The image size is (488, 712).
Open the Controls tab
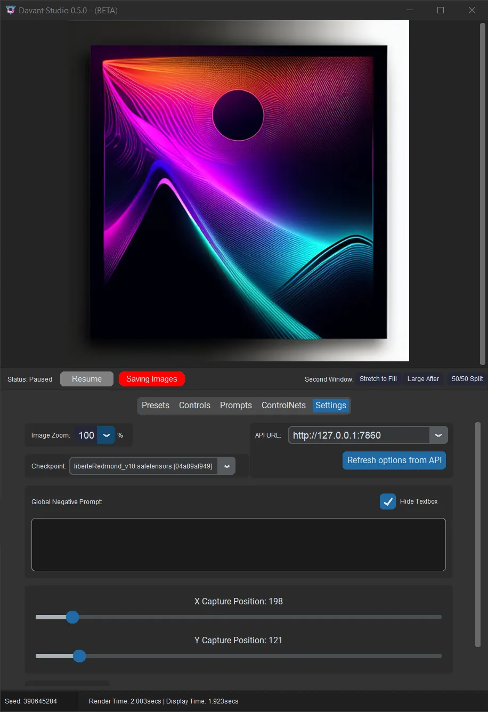(194, 406)
